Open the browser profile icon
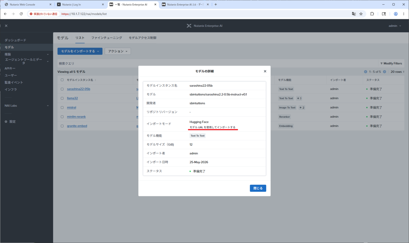This screenshot has width=409, height=243. [x=396, y=14]
